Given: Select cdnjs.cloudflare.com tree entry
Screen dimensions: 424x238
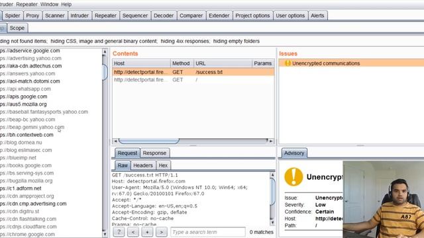Looking at the screenshot, I should coord(28,227).
